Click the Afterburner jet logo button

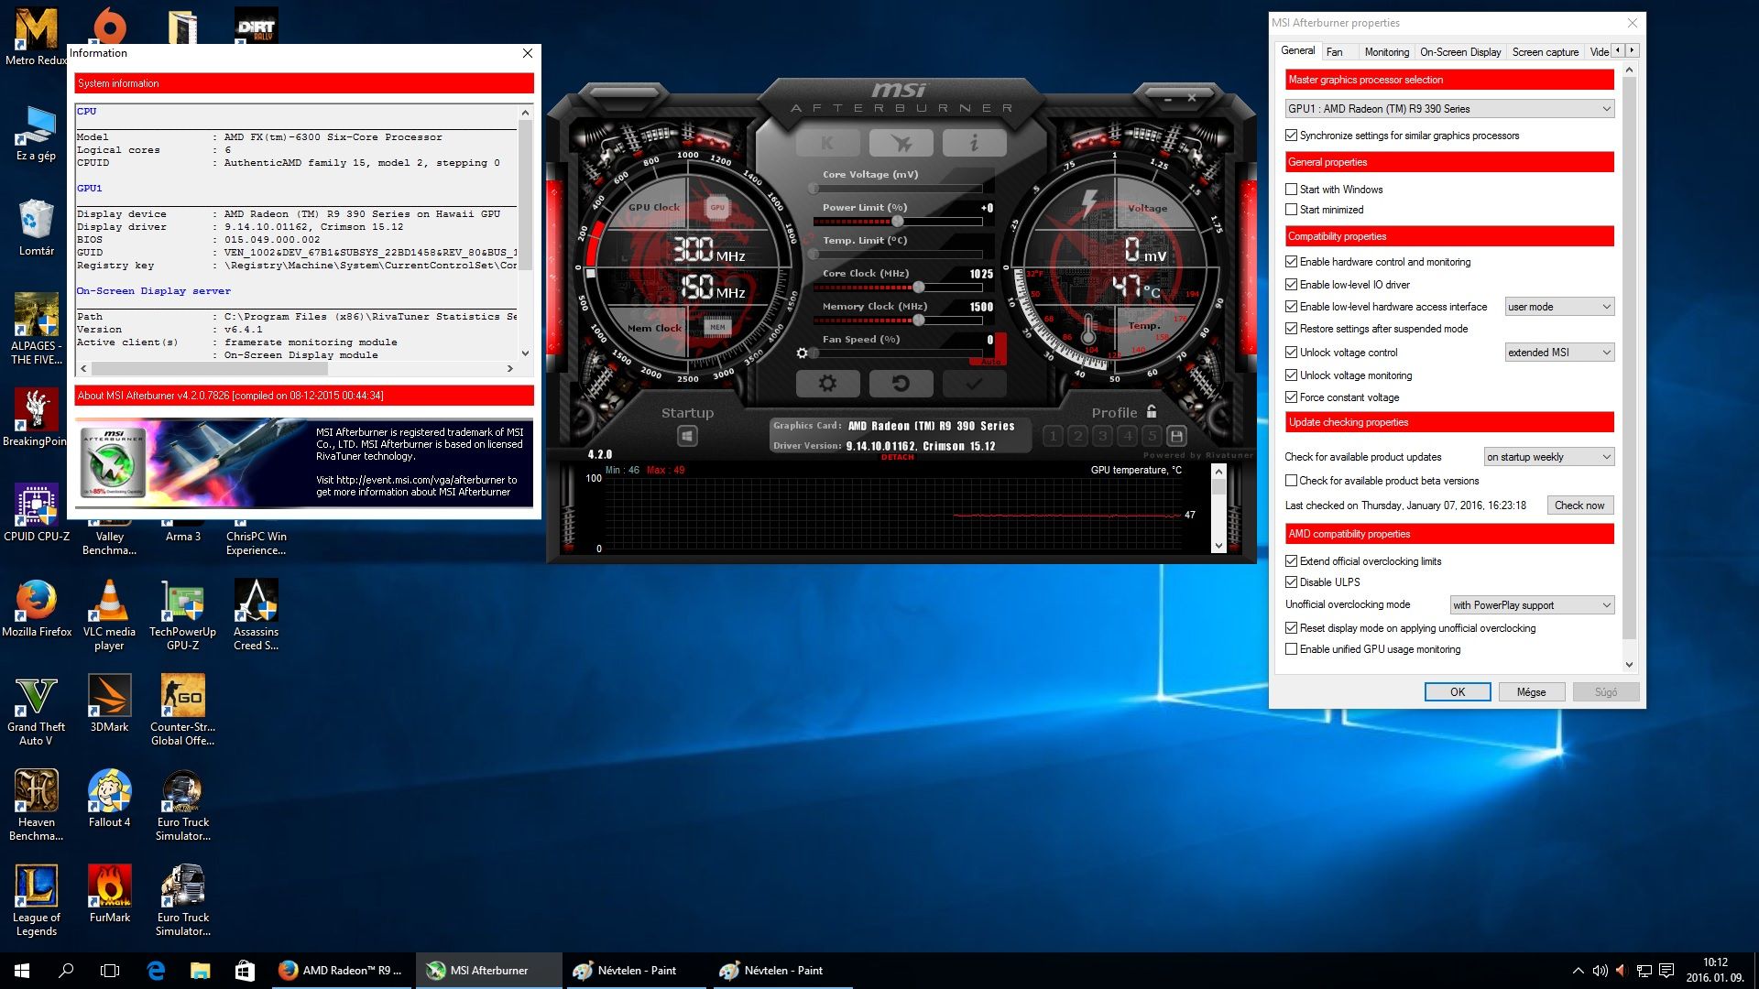click(901, 143)
